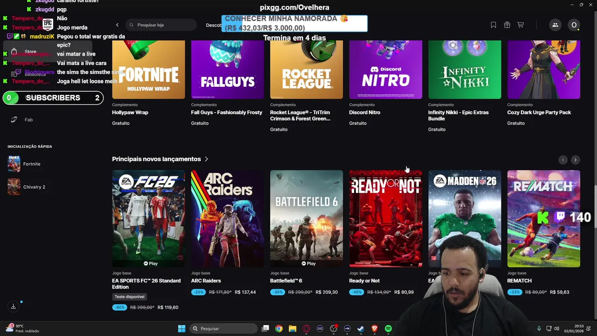
Task: Open Opera GX from the taskbar
Action: tap(306, 329)
